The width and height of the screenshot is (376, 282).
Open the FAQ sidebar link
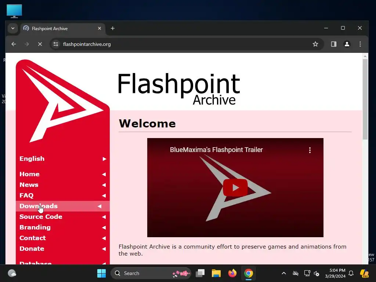[62, 195]
